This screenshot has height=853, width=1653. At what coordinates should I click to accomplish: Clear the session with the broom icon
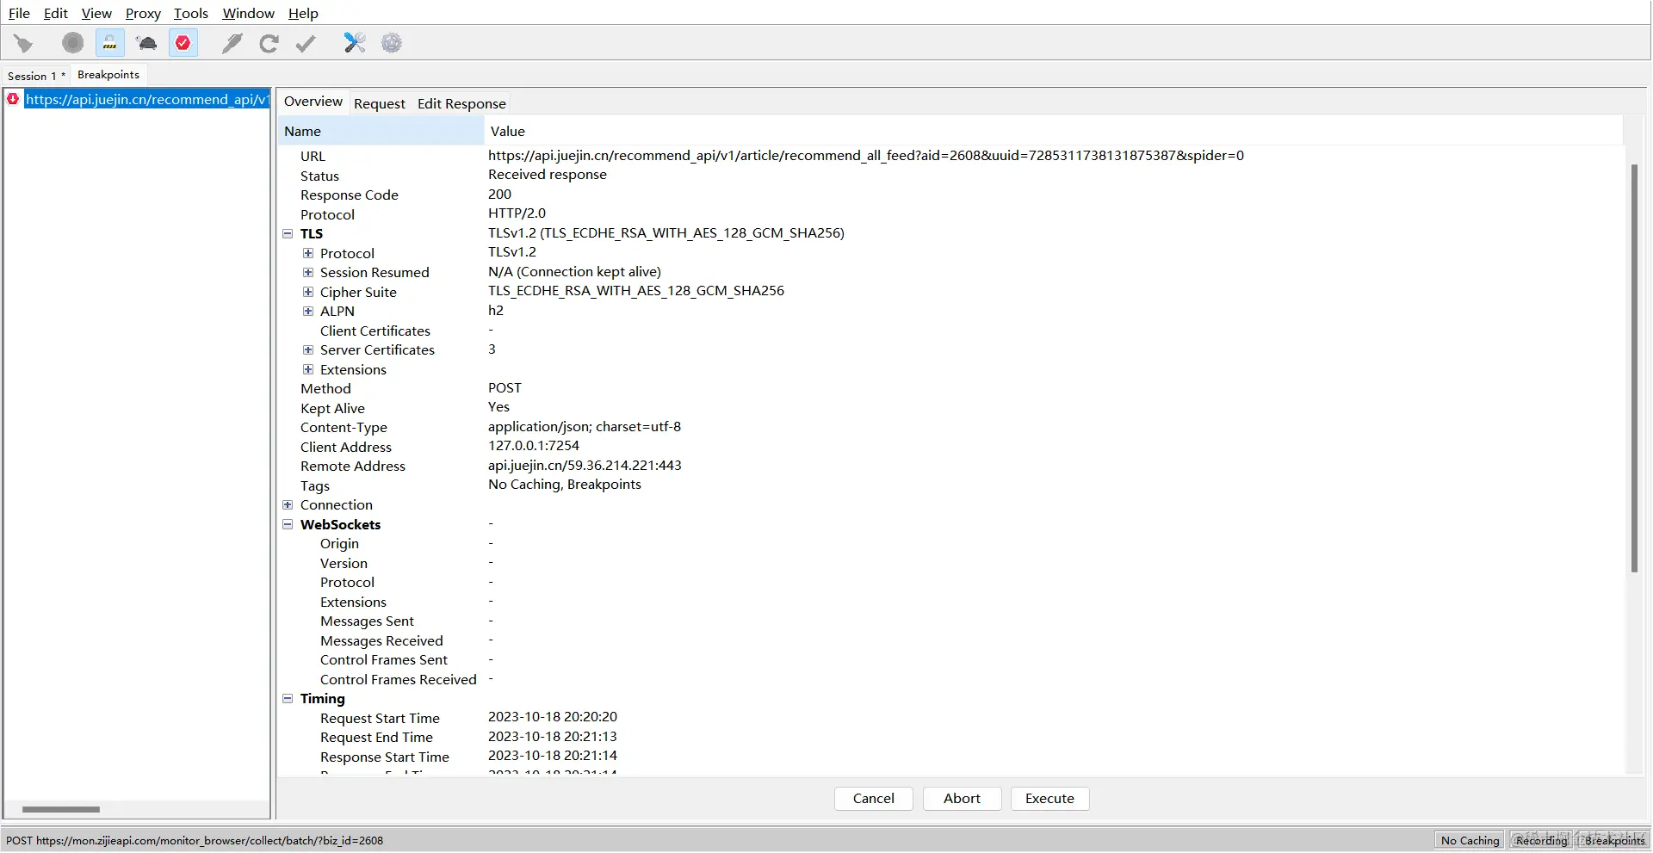23,43
